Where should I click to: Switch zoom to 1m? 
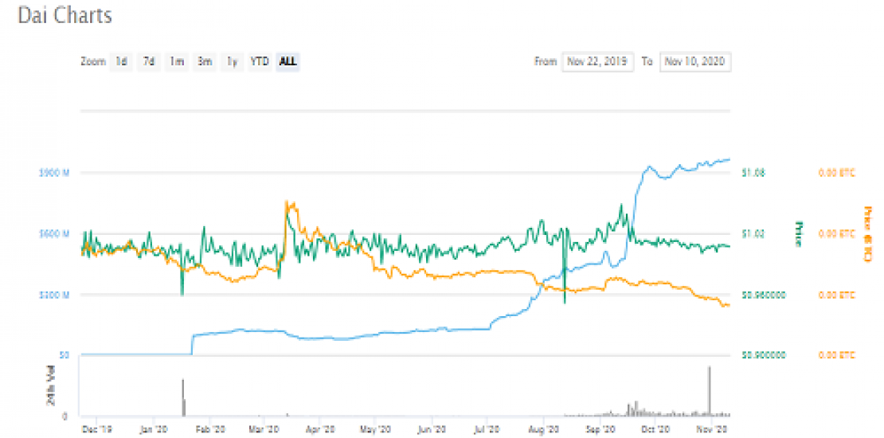coord(176,61)
